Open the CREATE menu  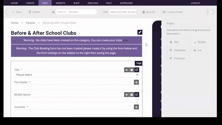click(30, 3)
